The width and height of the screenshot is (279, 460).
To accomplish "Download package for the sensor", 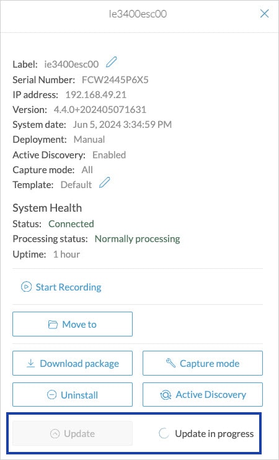I will [x=73, y=363].
